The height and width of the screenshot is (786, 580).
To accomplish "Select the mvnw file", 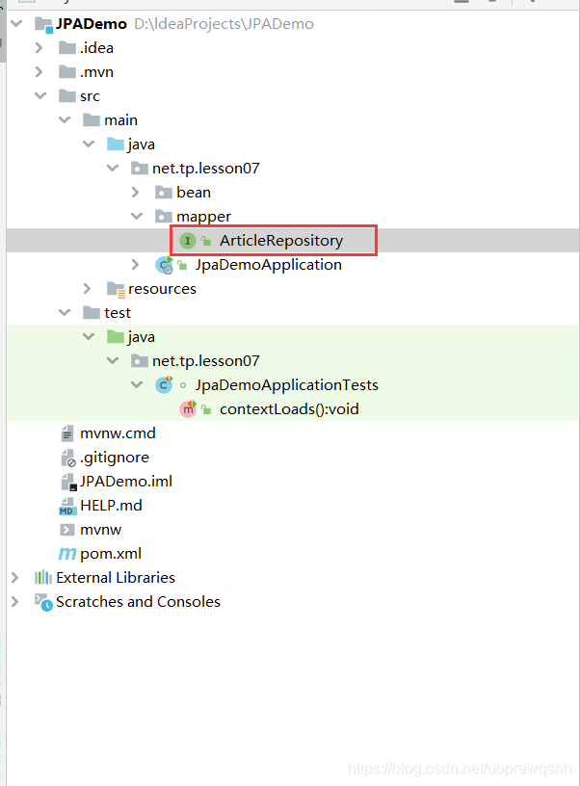I will [x=101, y=530].
